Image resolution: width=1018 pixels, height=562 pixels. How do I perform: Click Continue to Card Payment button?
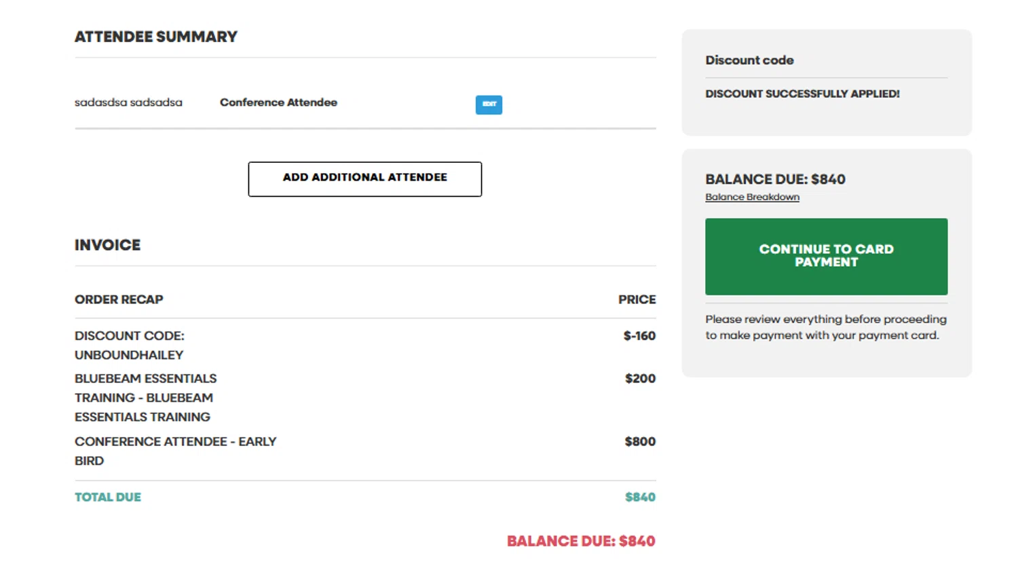coord(826,256)
